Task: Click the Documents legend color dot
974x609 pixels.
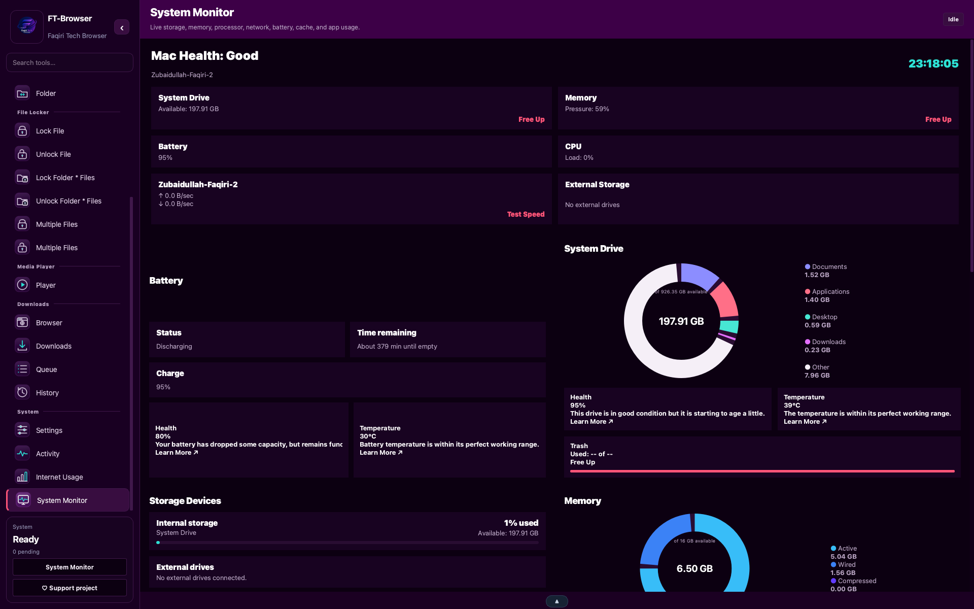Action: click(x=808, y=267)
